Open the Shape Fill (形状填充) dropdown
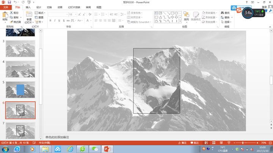The height and width of the screenshot is (153, 273). coord(209,13)
